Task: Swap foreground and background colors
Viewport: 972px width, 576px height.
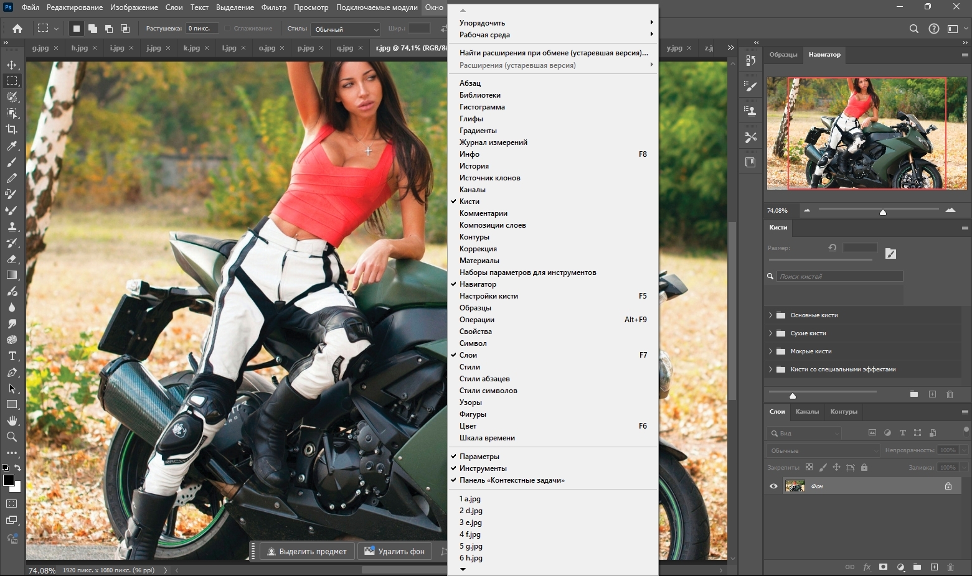Action: click(x=17, y=468)
